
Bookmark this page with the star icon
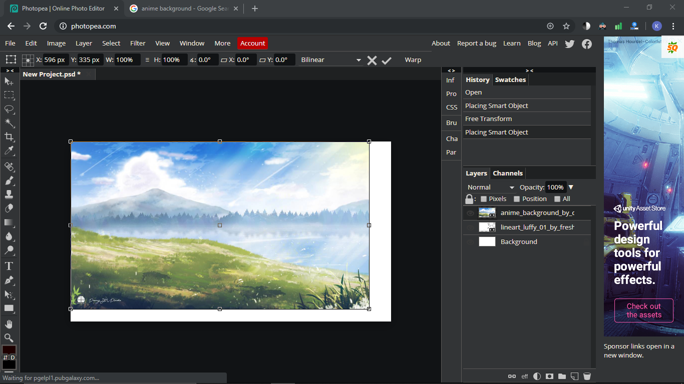(566, 26)
